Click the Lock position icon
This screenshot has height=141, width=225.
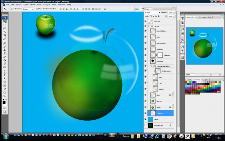tap(156, 16)
